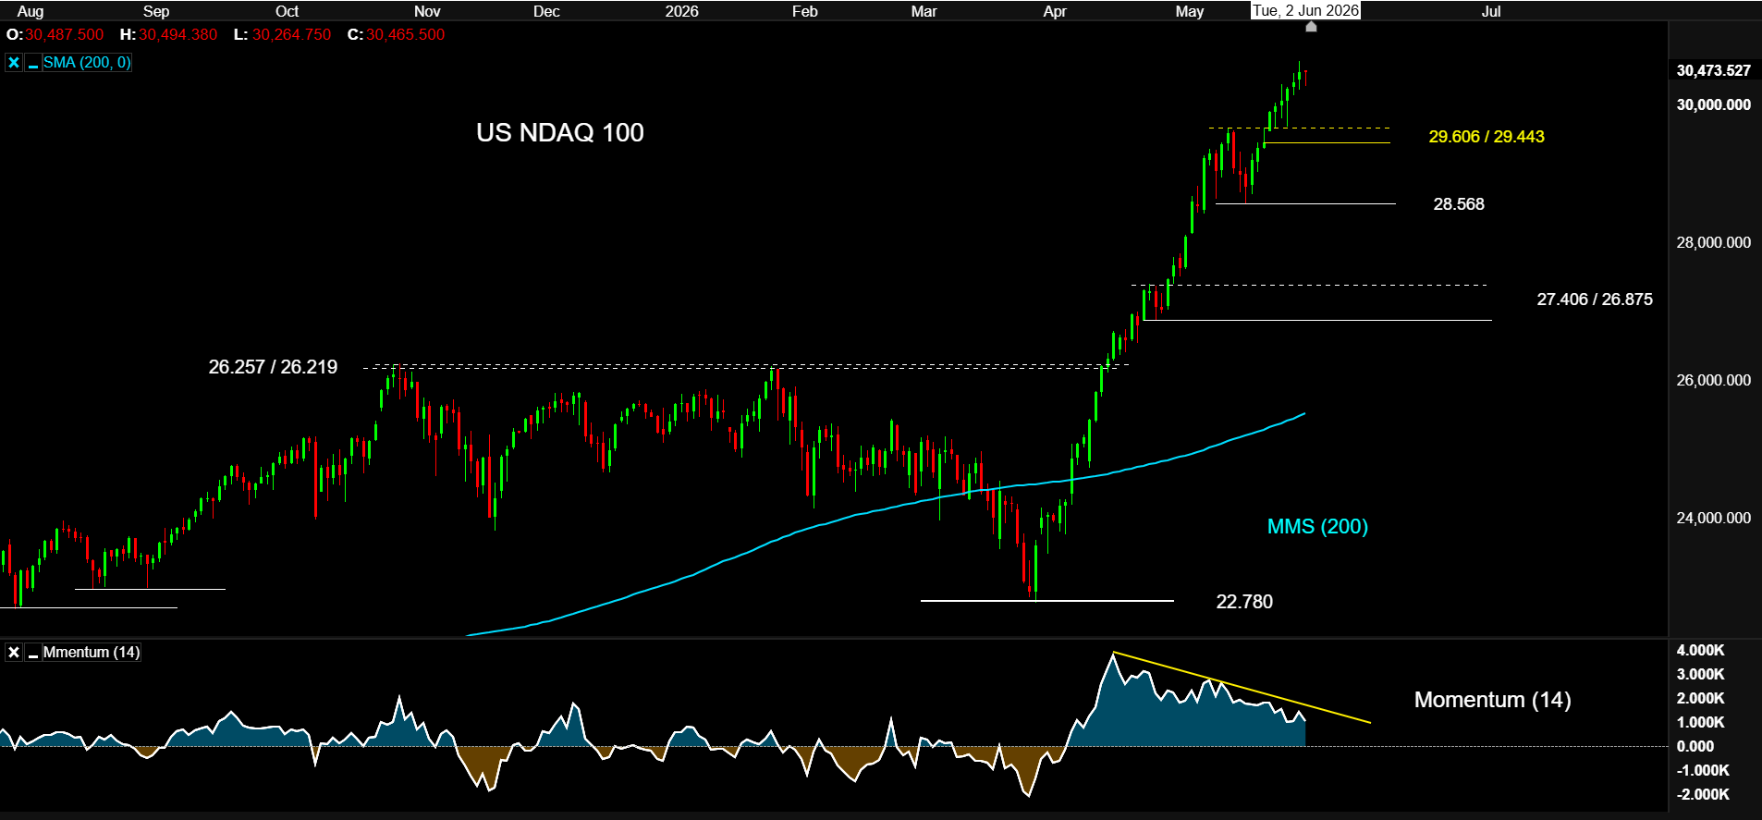Click the current price label 30,473.527
The height and width of the screenshot is (820, 1762).
(x=1714, y=70)
